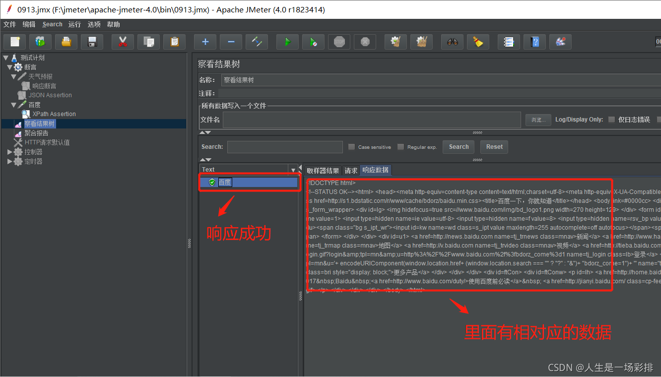The image size is (661, 377).
Task: Open the 选项 menu
Action: [x=94, y=24]
